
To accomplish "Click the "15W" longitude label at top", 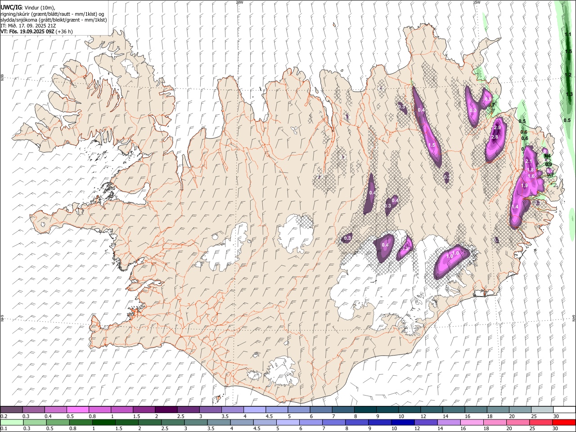I will pyautogui.click(x=477, y=2).
